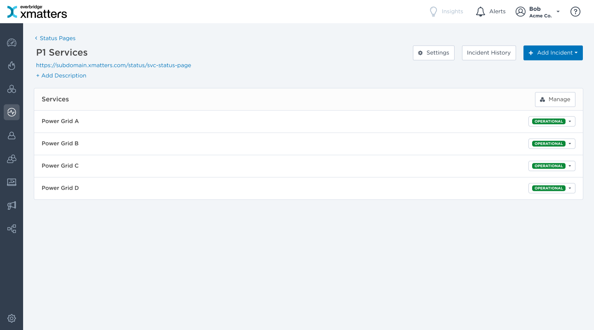
Task: Open the Groups people icon in sidebar
Action: 12,158
